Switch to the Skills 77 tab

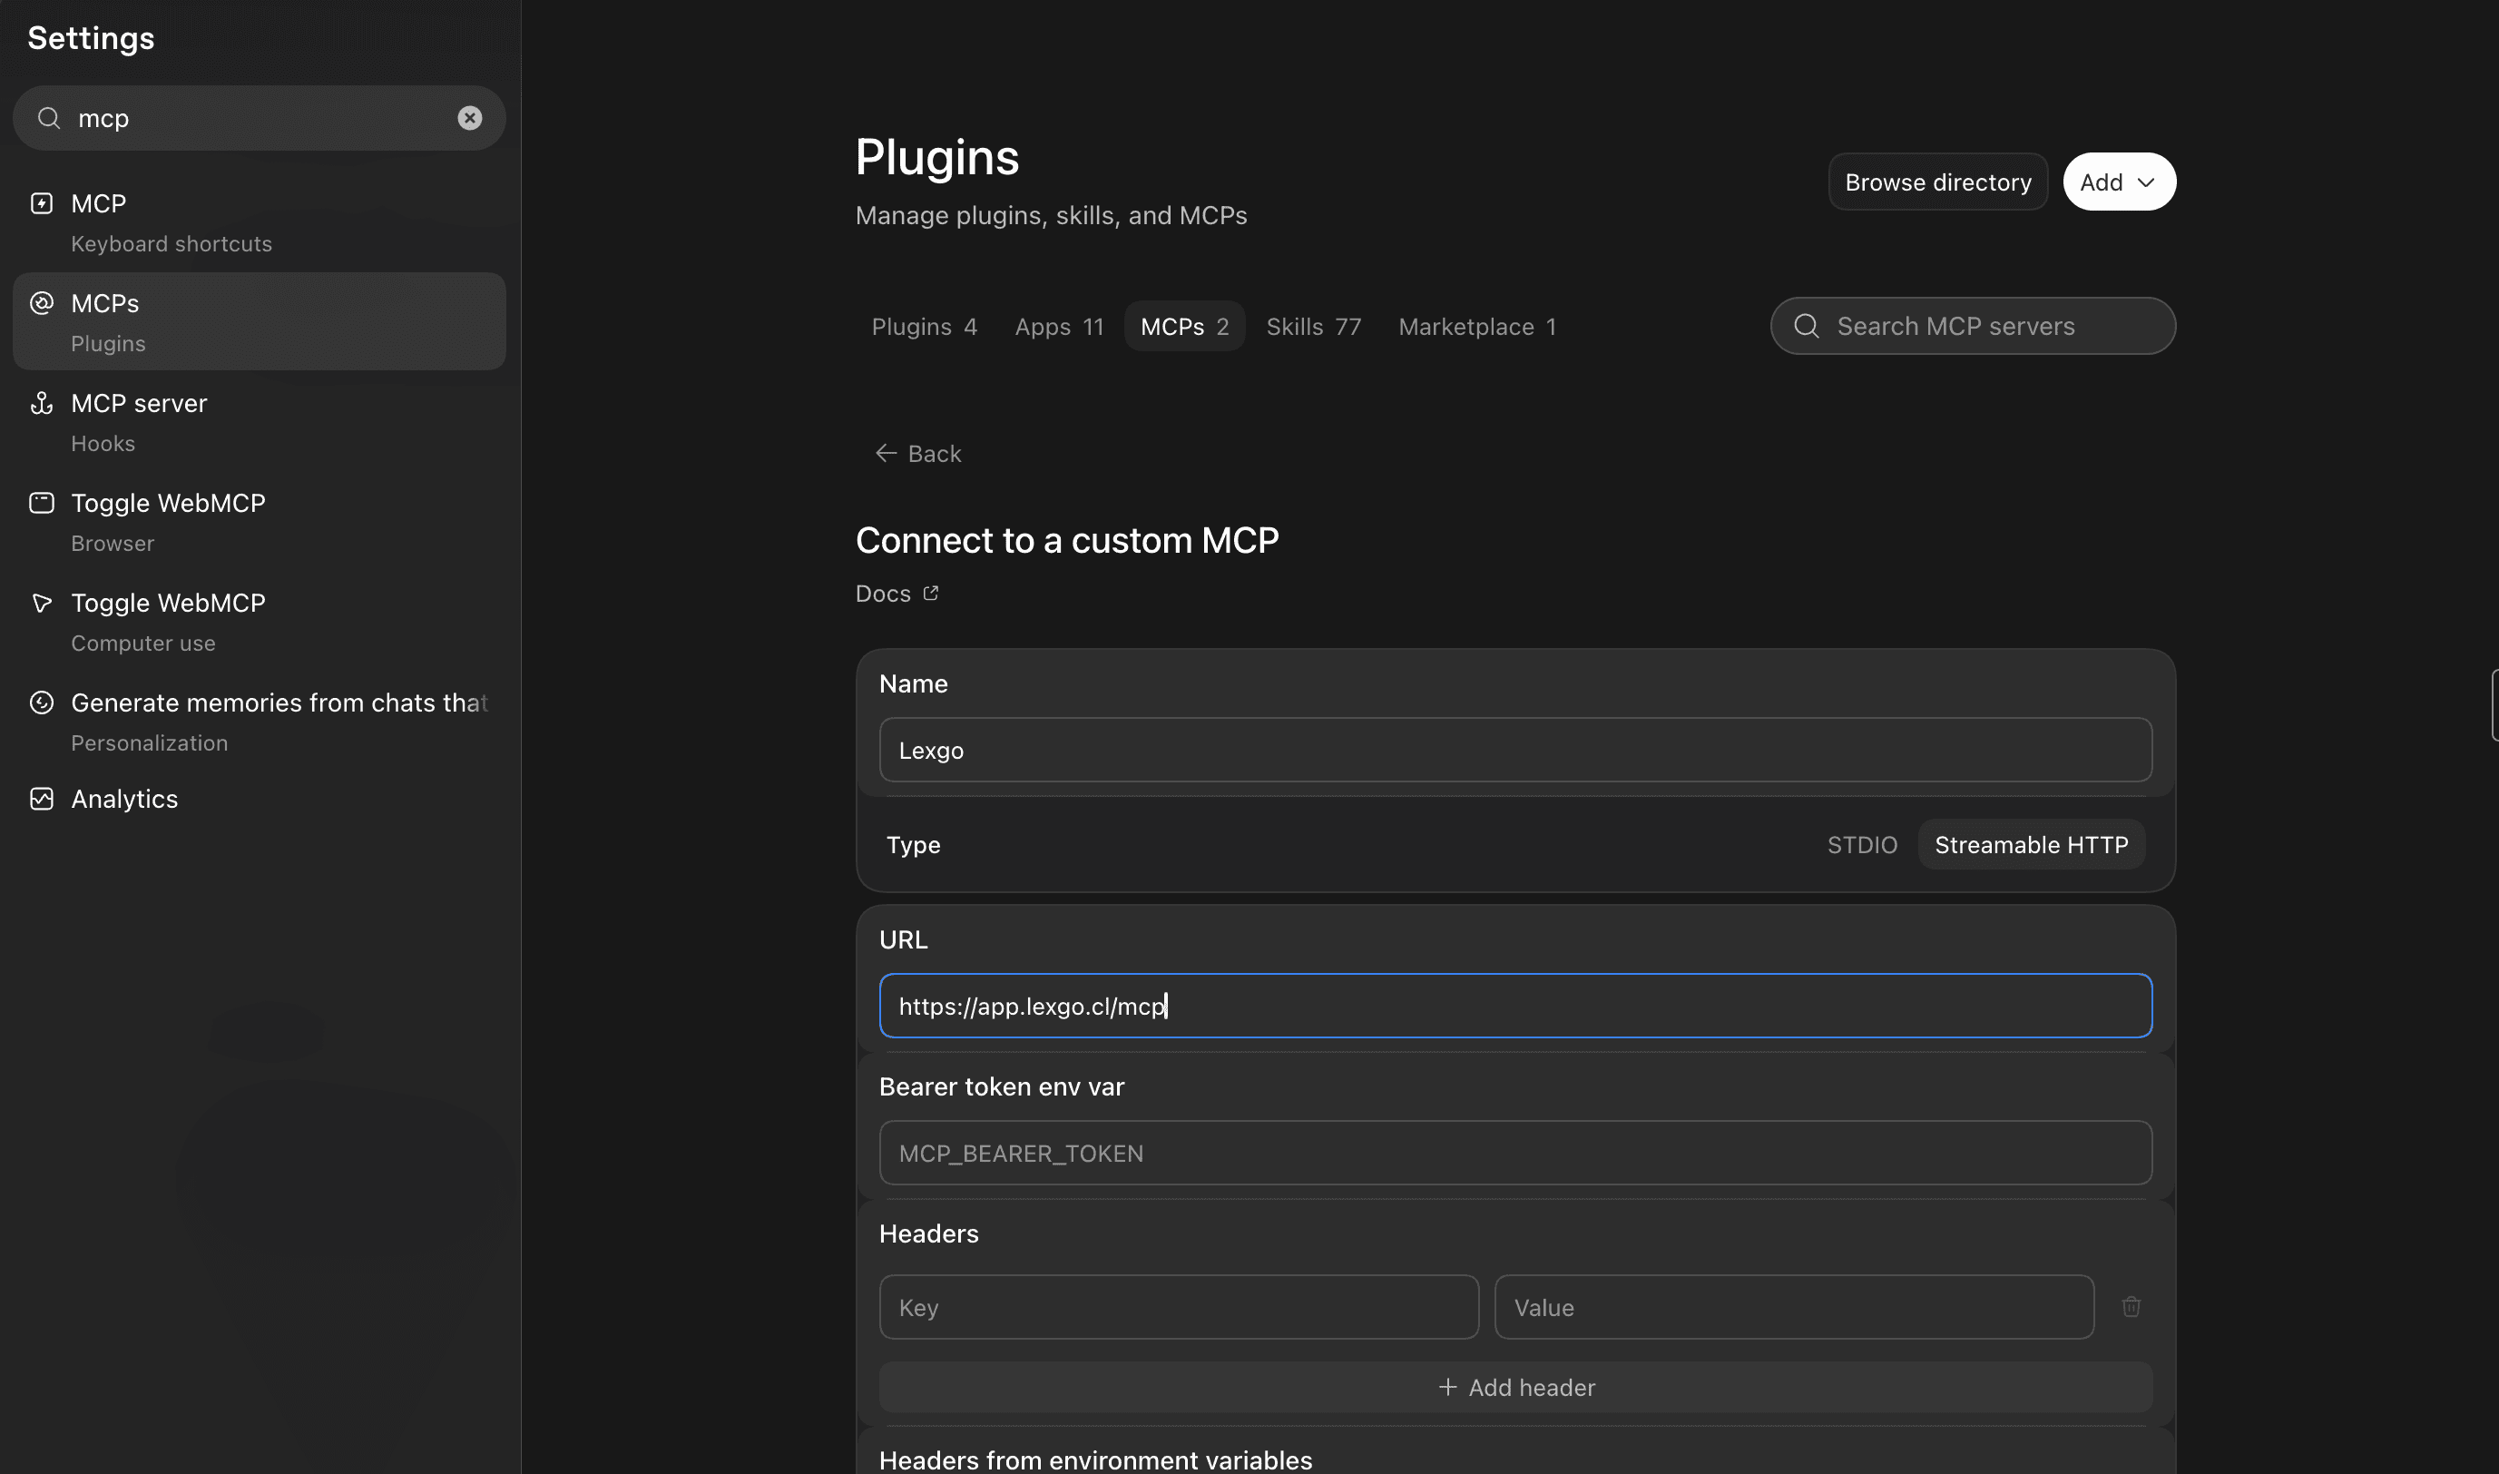point(1314,327)
